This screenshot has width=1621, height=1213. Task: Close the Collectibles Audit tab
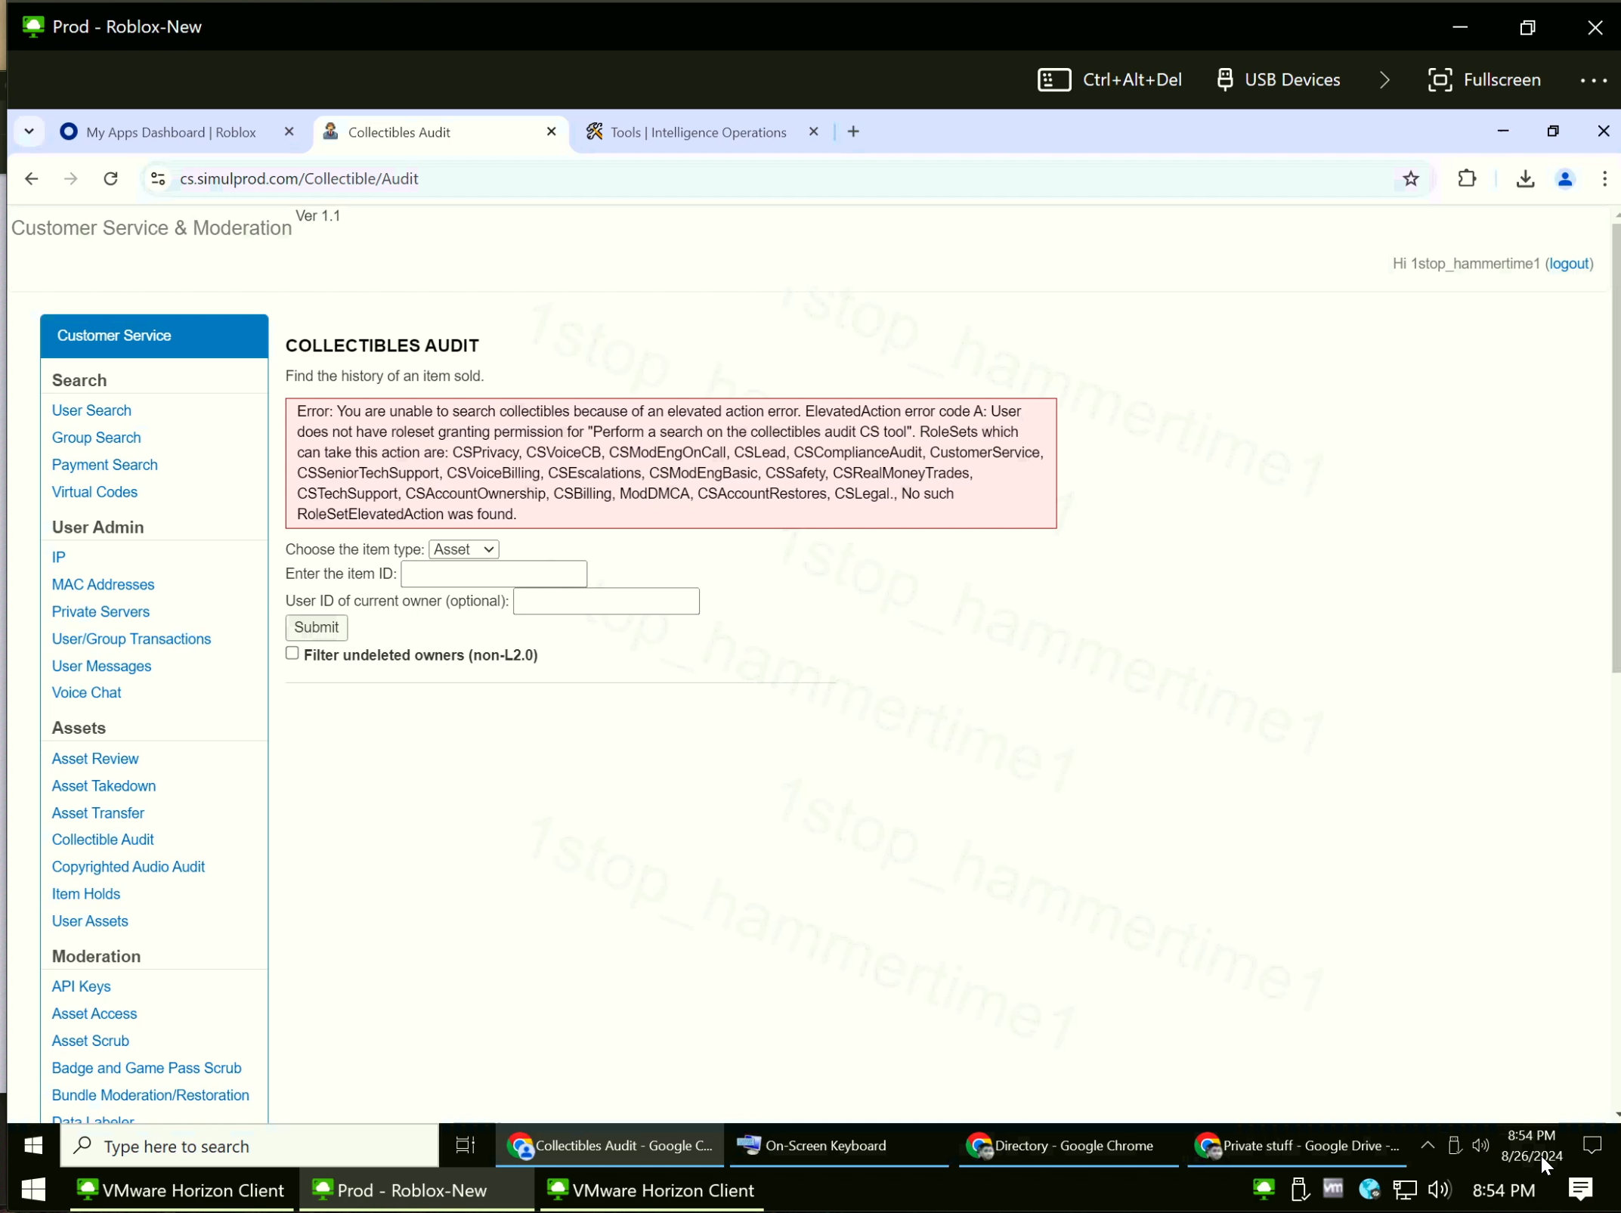552,132
